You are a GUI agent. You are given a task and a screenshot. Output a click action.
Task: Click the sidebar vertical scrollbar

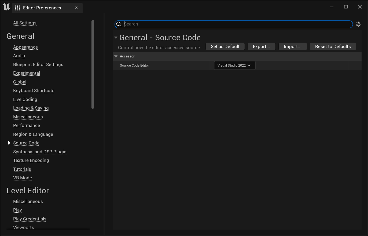pyautogui.click(x=93, y=64)
